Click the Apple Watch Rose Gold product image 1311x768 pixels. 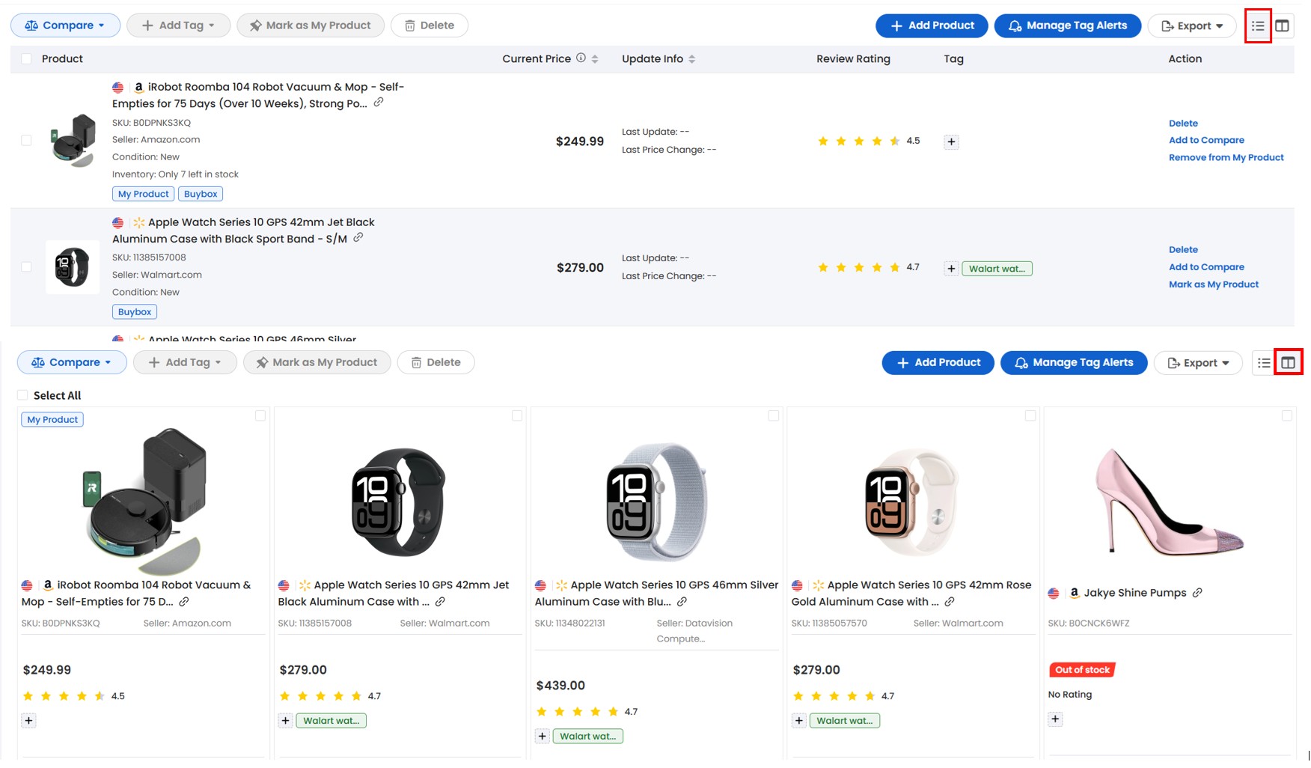911,502
